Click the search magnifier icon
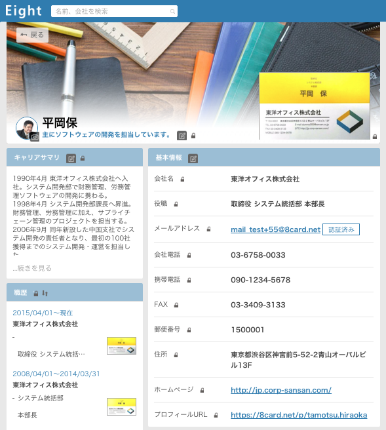386x430 pixels. (172, 12)
